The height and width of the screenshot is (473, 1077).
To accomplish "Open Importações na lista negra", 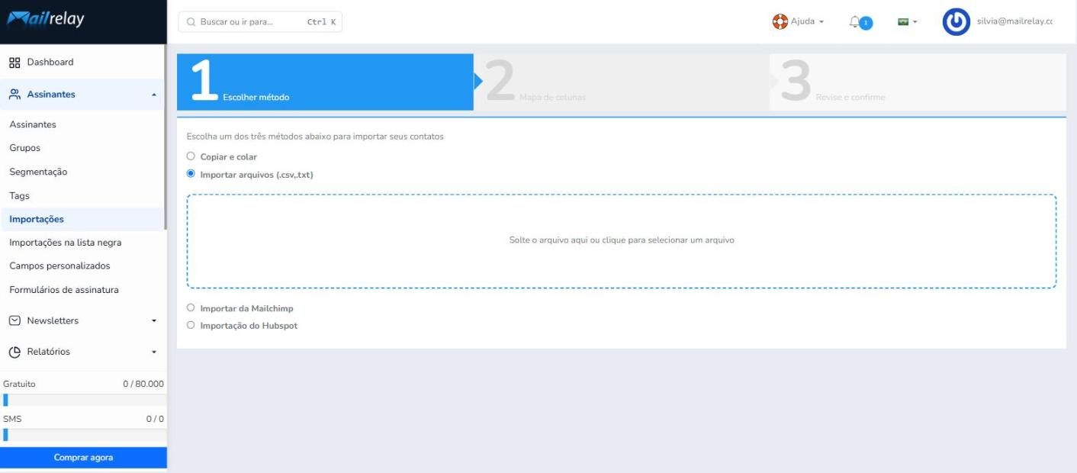I will tap(65, 243).
